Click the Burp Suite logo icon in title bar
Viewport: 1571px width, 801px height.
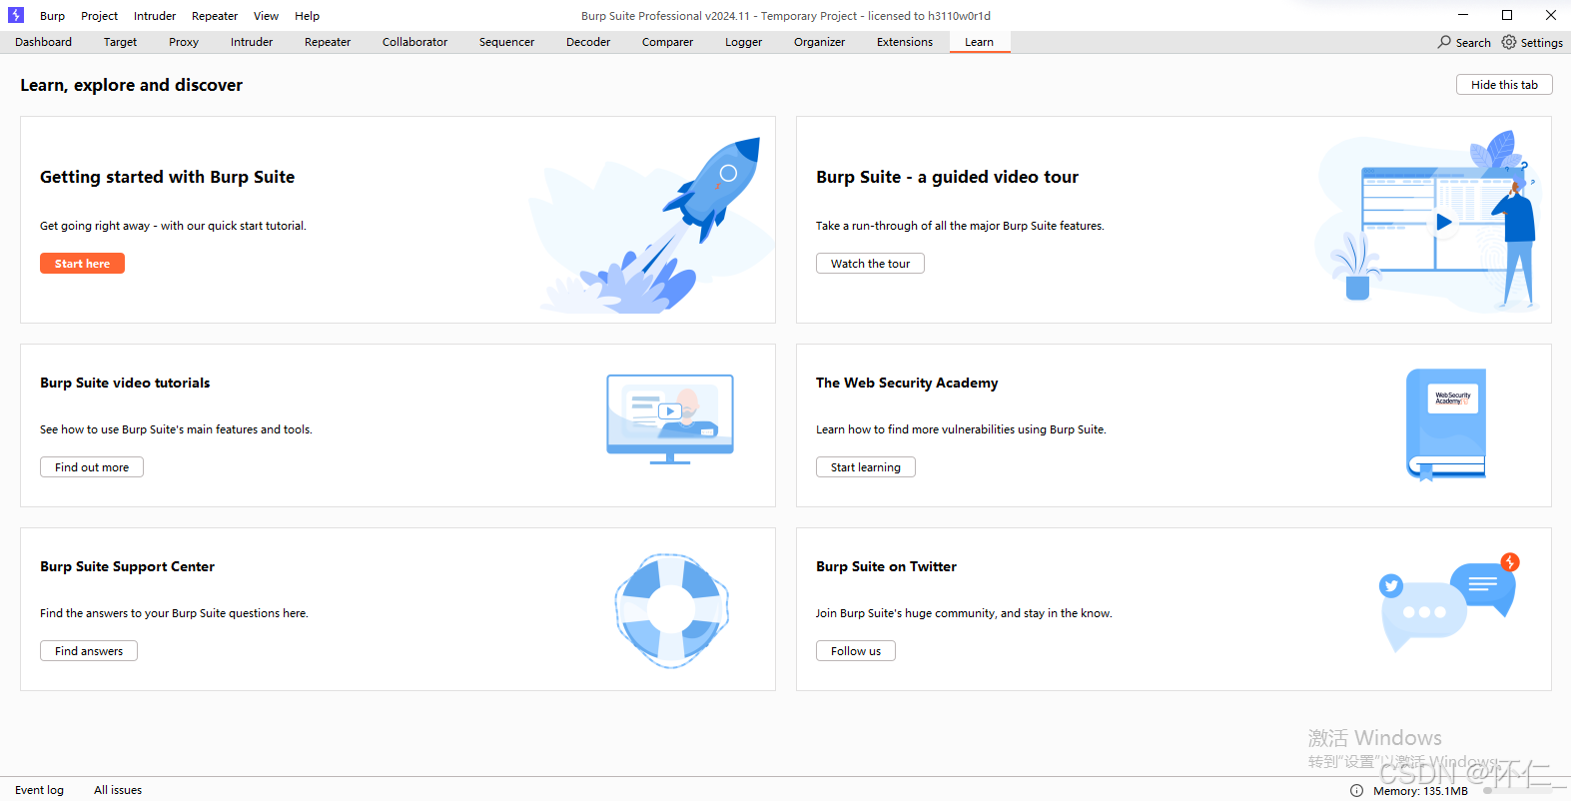point(16,15)
